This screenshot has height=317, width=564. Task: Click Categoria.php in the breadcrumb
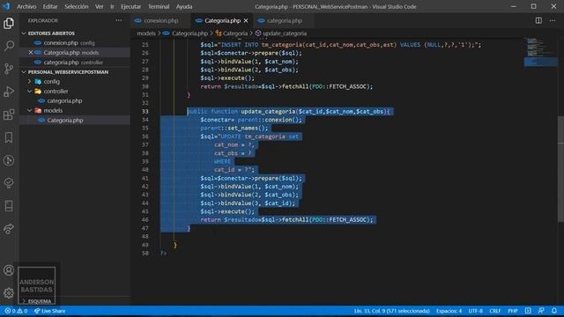[189, 33]
